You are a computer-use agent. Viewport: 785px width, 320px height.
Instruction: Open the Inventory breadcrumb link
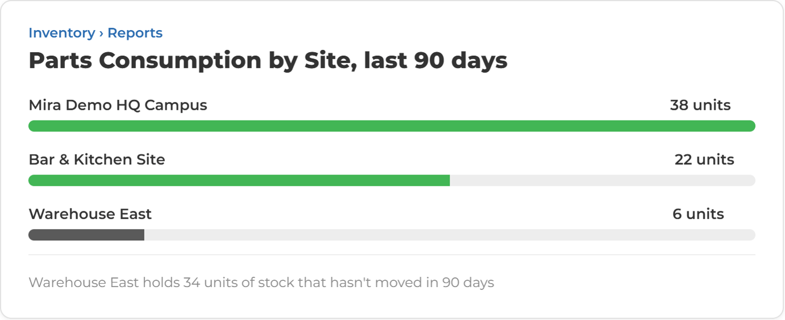tap(62, 33)
